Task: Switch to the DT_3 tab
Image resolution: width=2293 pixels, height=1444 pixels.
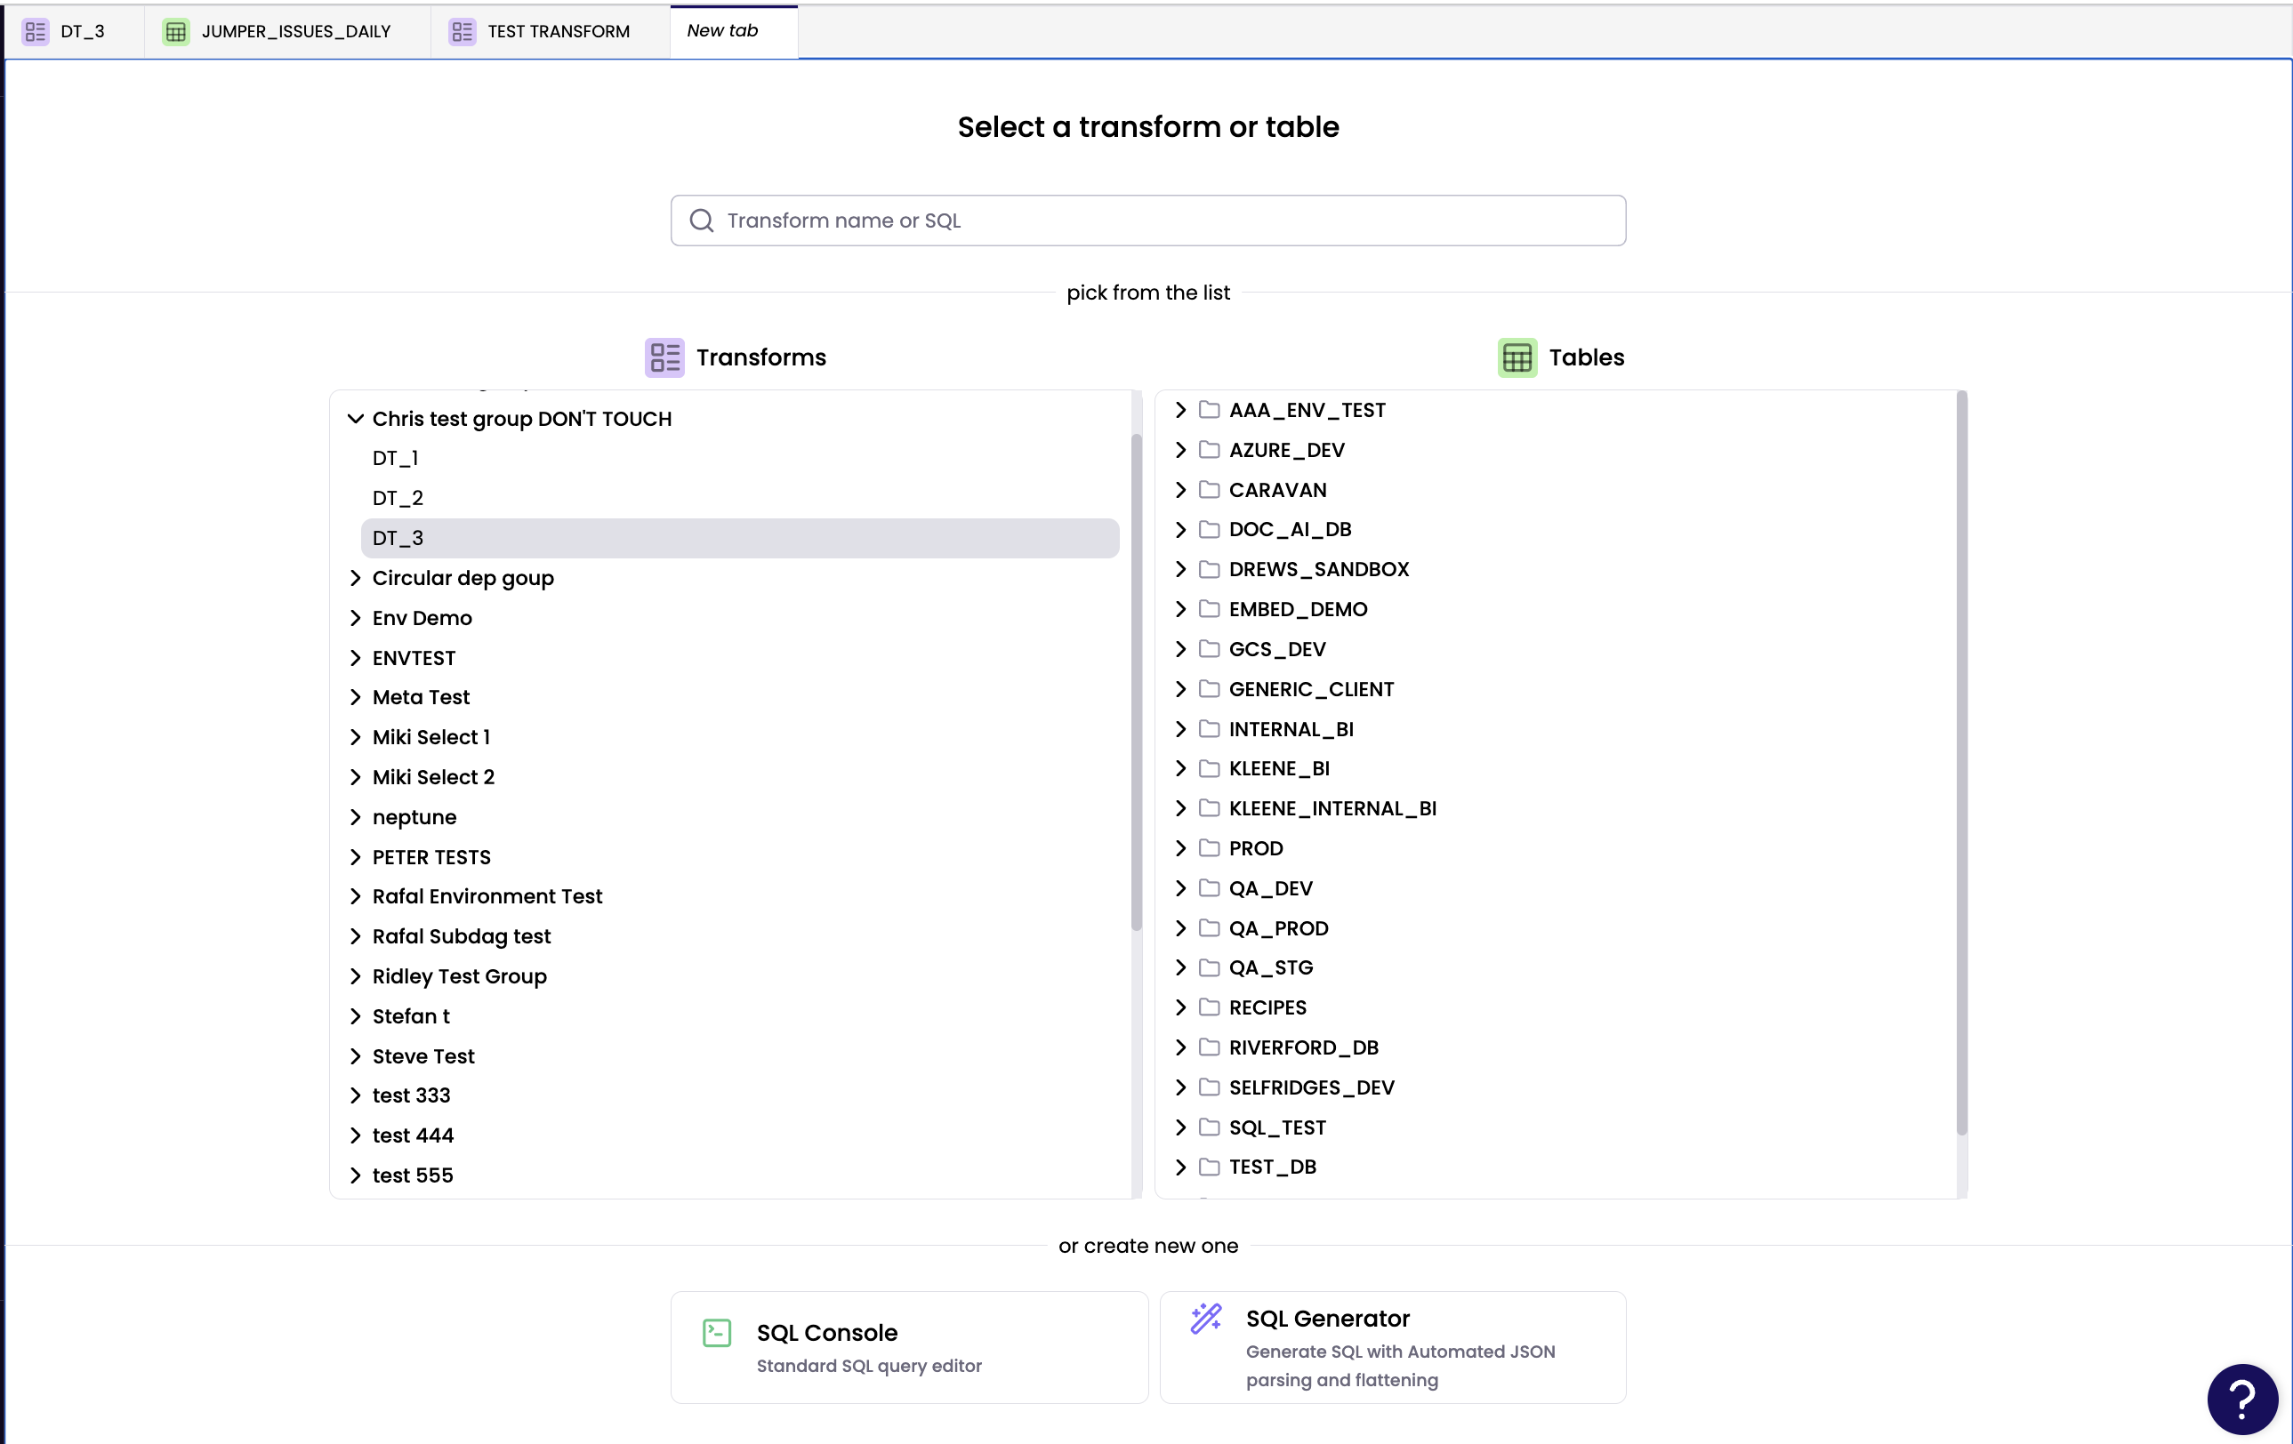Action: pos(75,31)
